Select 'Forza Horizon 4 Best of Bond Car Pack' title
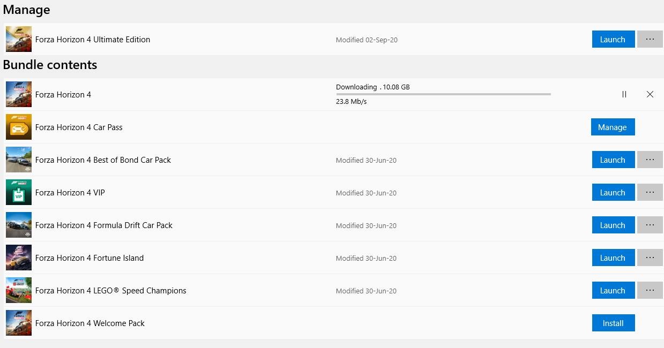This screenshot has height=348, width=664. (103, 160)
